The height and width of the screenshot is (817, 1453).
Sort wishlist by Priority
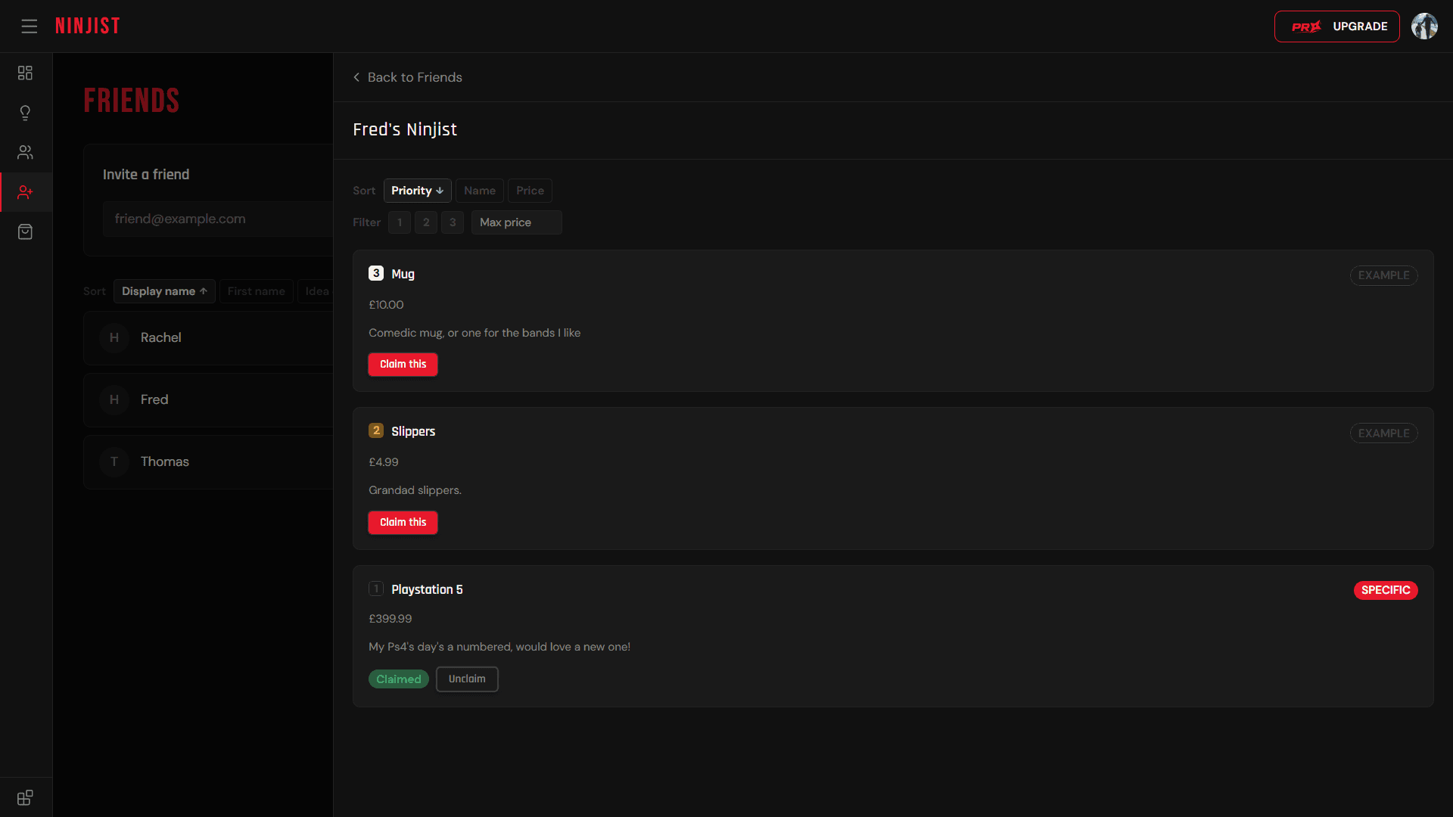[417, 191]
